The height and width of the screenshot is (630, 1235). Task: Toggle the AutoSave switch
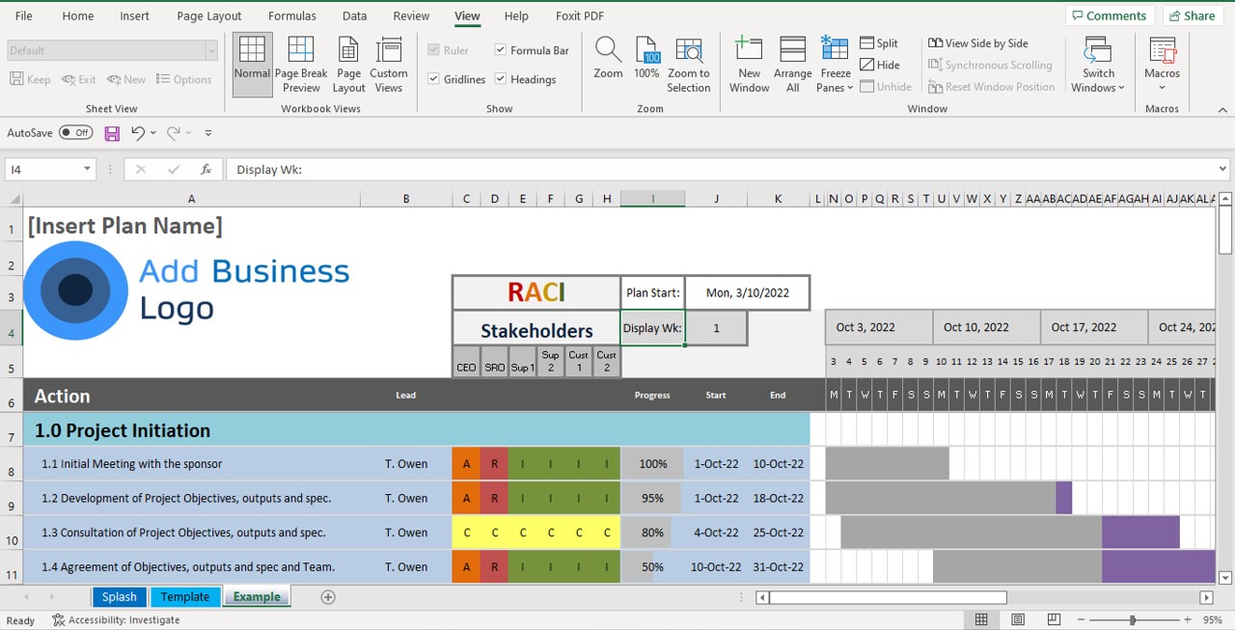tap(75, 133)
